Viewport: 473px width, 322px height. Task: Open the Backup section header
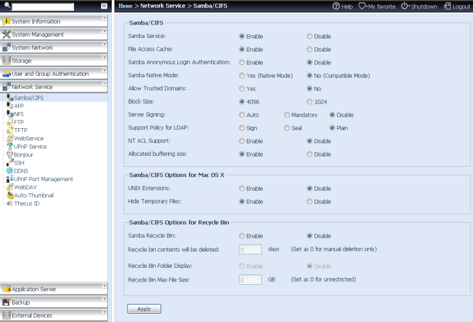tap(54, 302)
